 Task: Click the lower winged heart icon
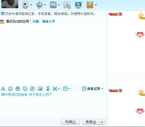click(x=140, y=111)
